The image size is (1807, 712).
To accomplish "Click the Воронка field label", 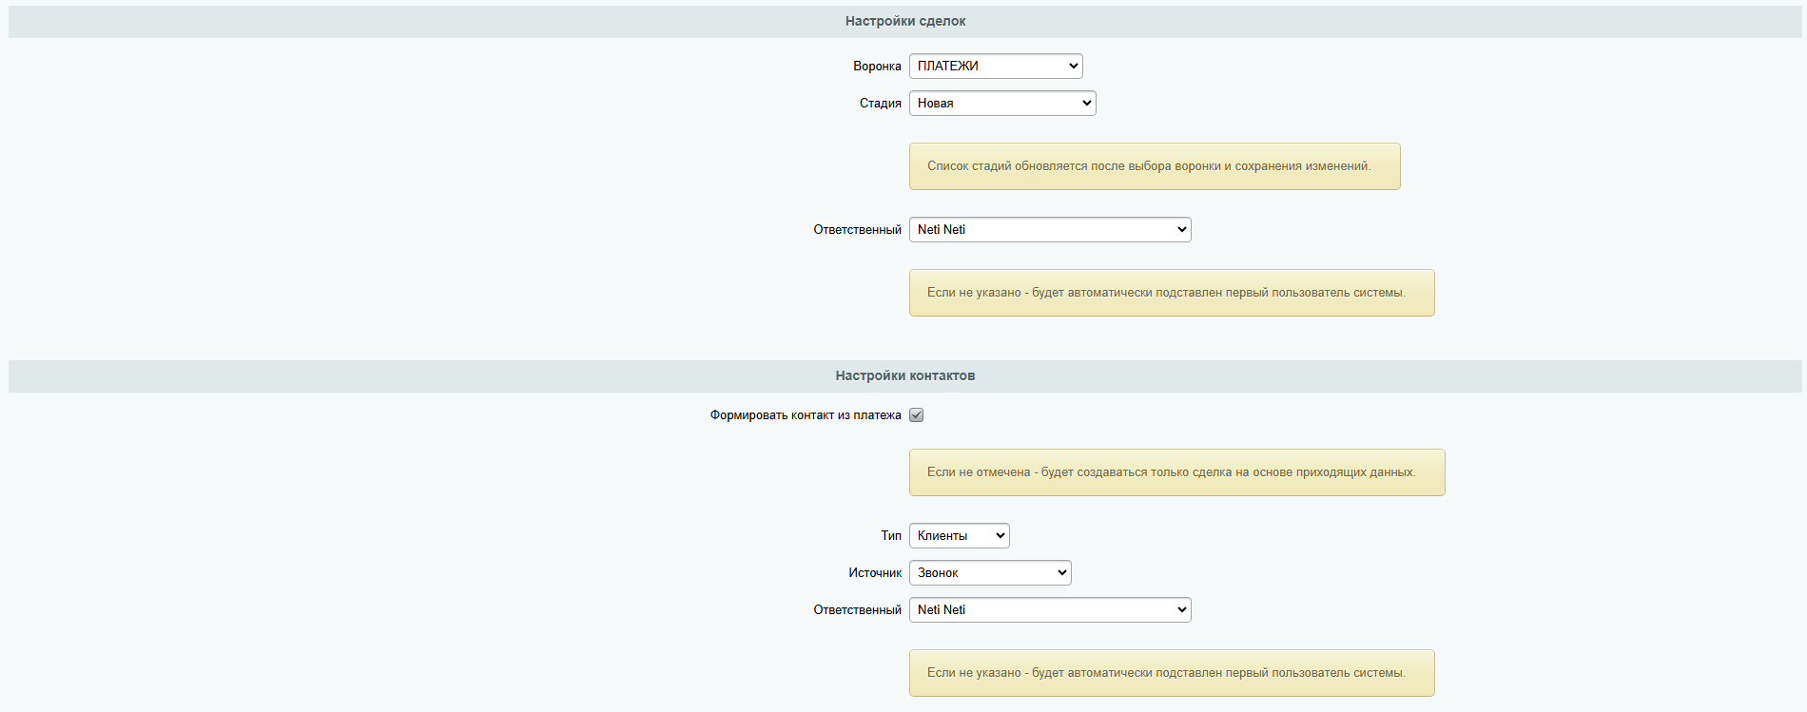I will (x=876, y=66).
